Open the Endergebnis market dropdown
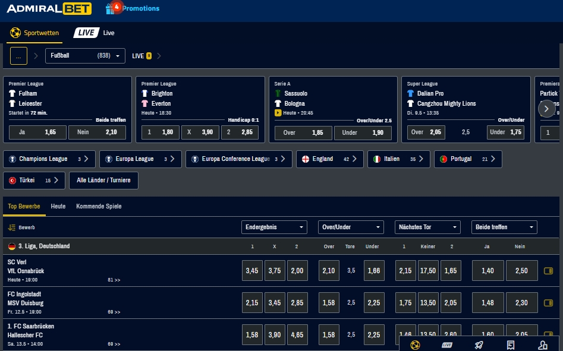563x351 pixels. [274, 227]
